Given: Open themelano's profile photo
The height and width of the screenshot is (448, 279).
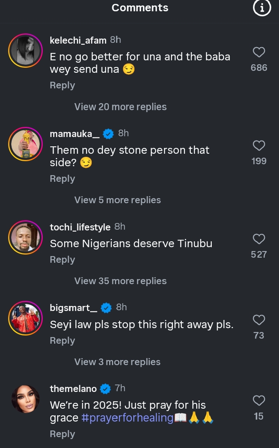Looking at the screenshot, I should [x=25, y=399].
